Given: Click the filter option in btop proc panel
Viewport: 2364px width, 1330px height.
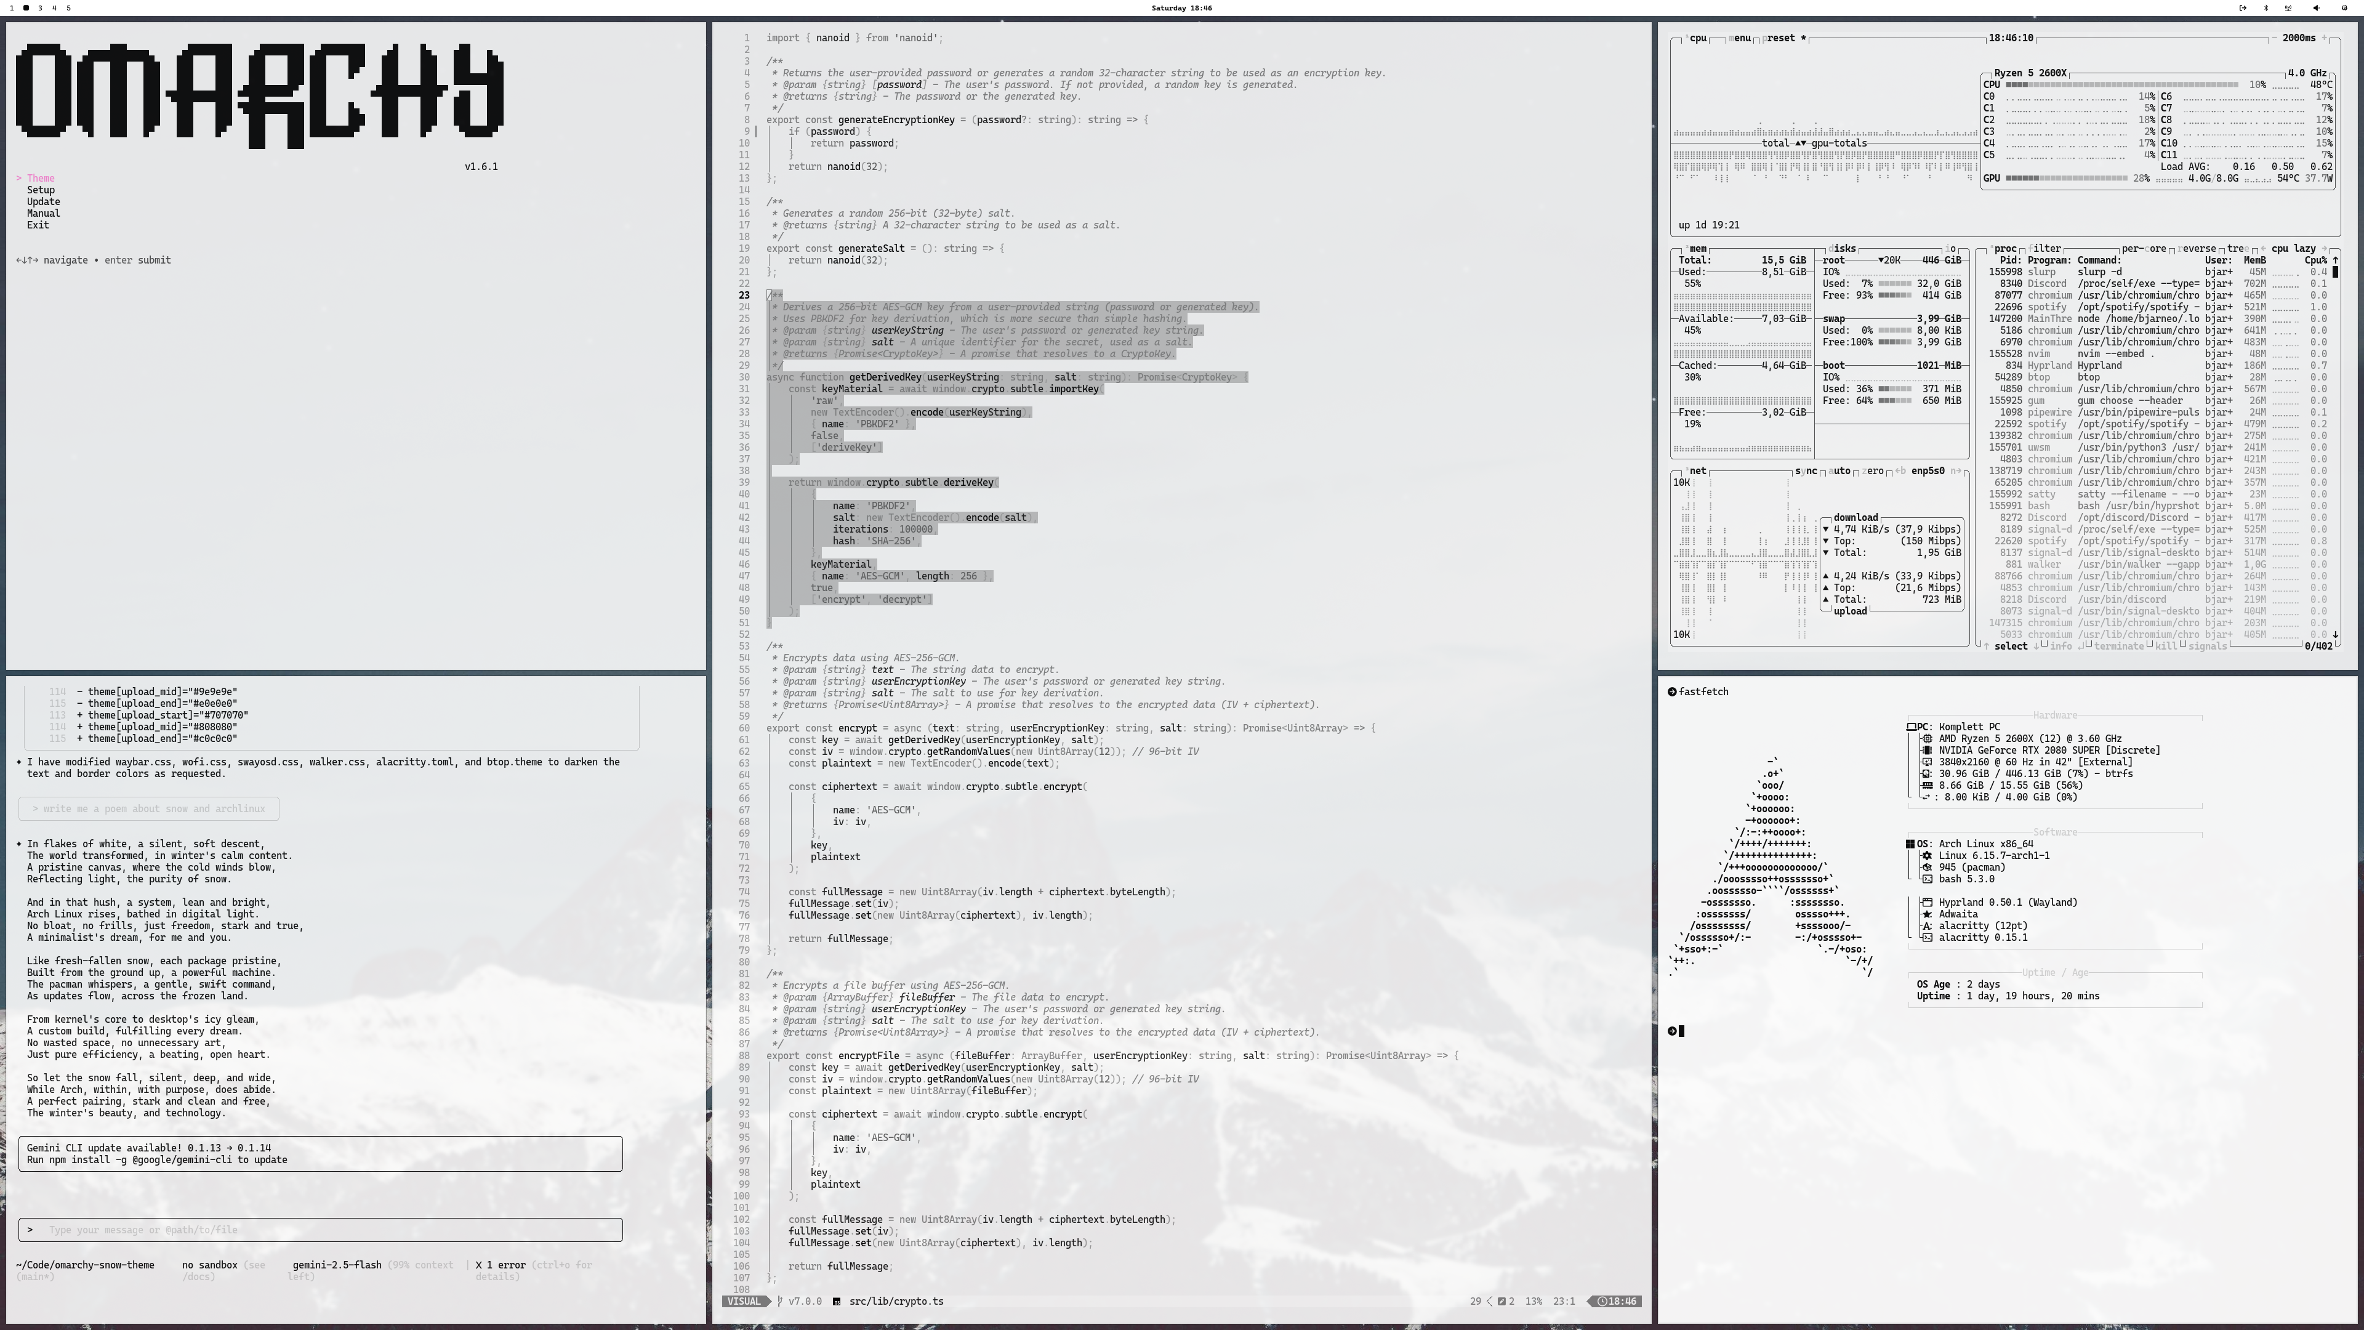Looking at the screenshot, I should pos(2044,249).
